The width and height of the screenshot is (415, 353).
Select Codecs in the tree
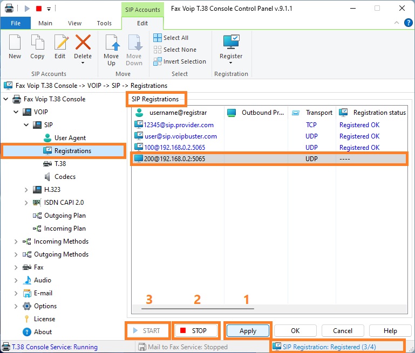[x=65, y=177]
